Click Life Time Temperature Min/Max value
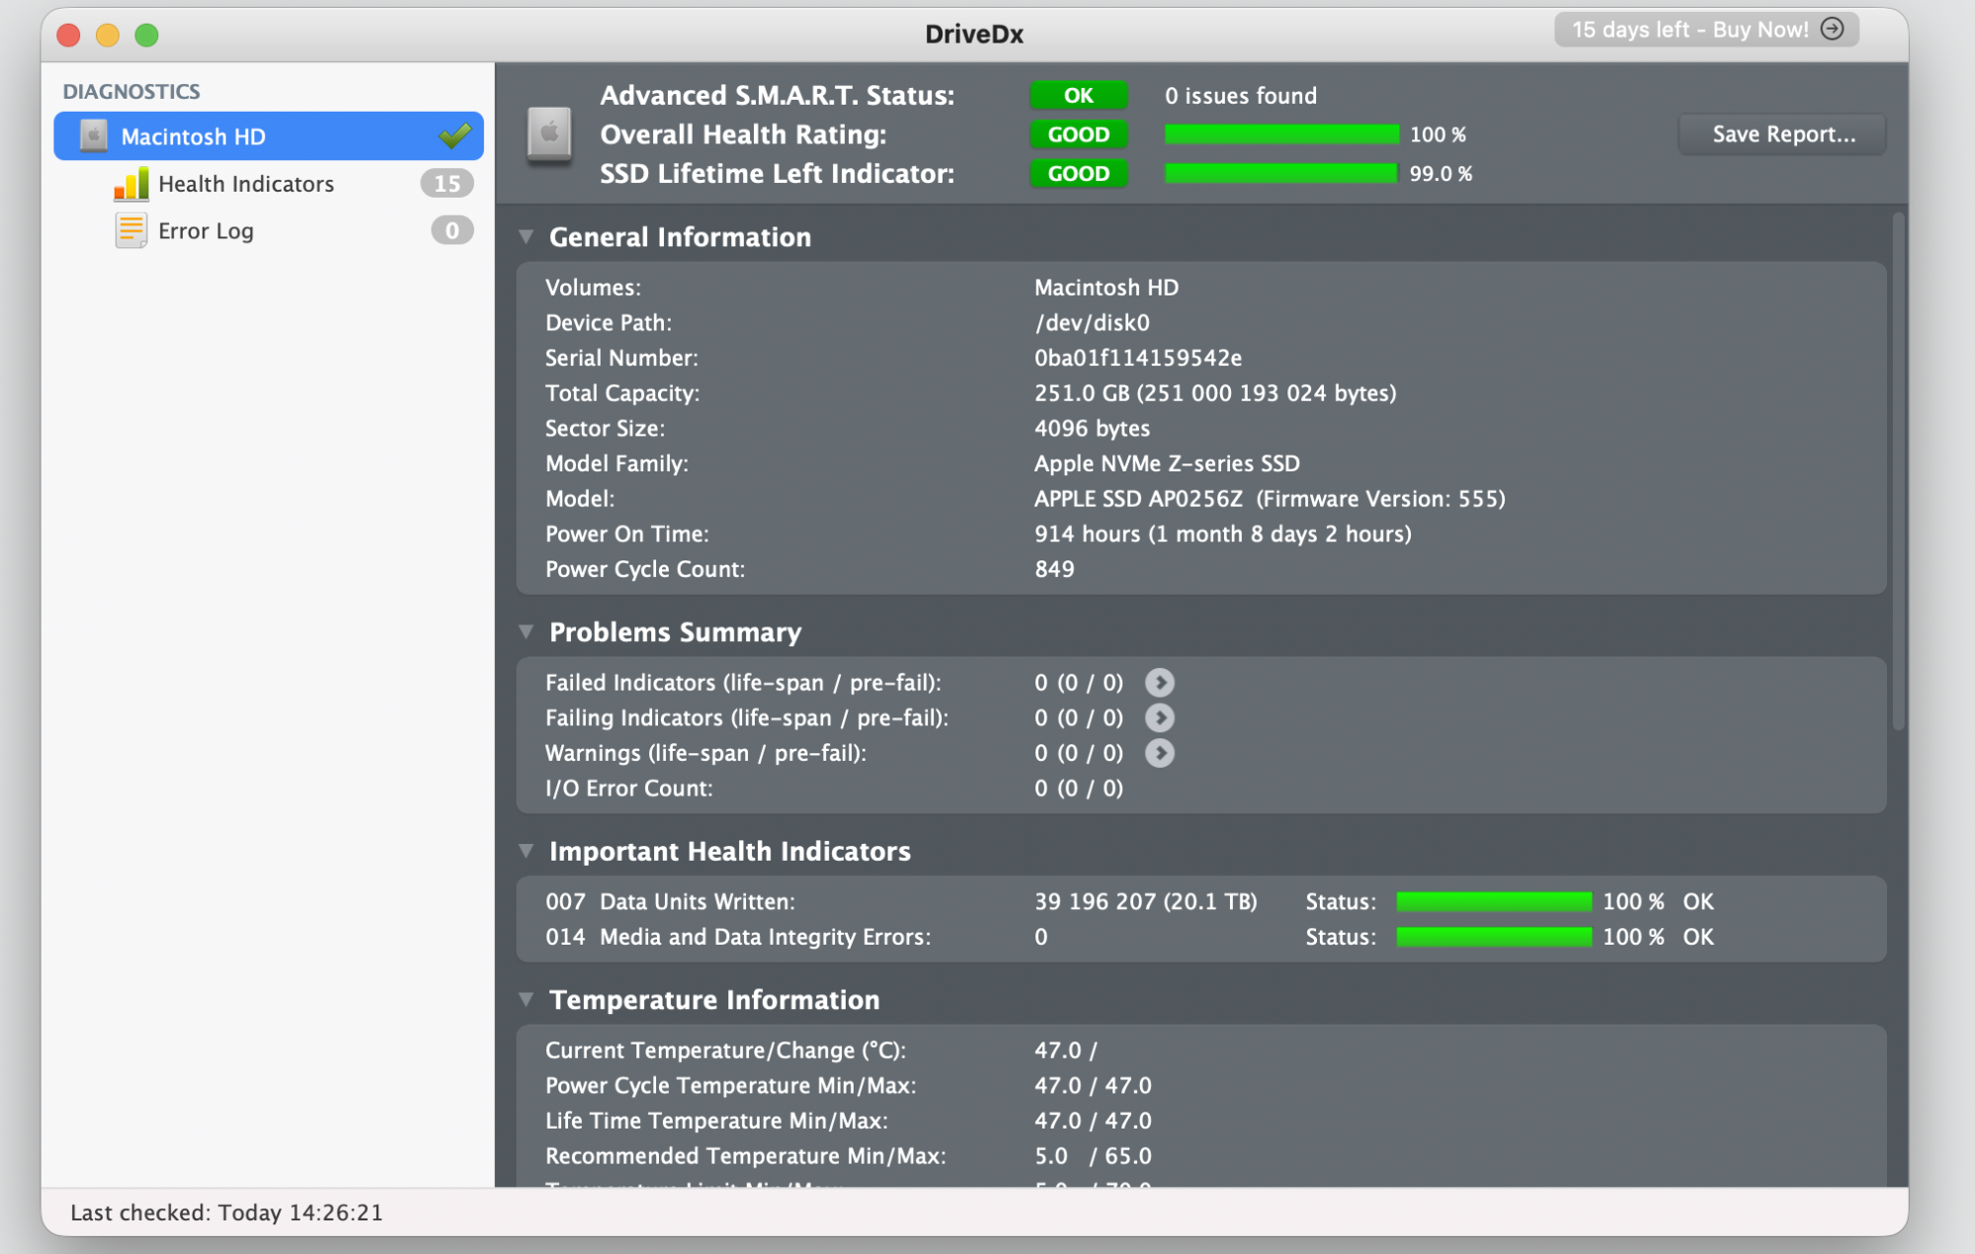 click(1093, 1121)
